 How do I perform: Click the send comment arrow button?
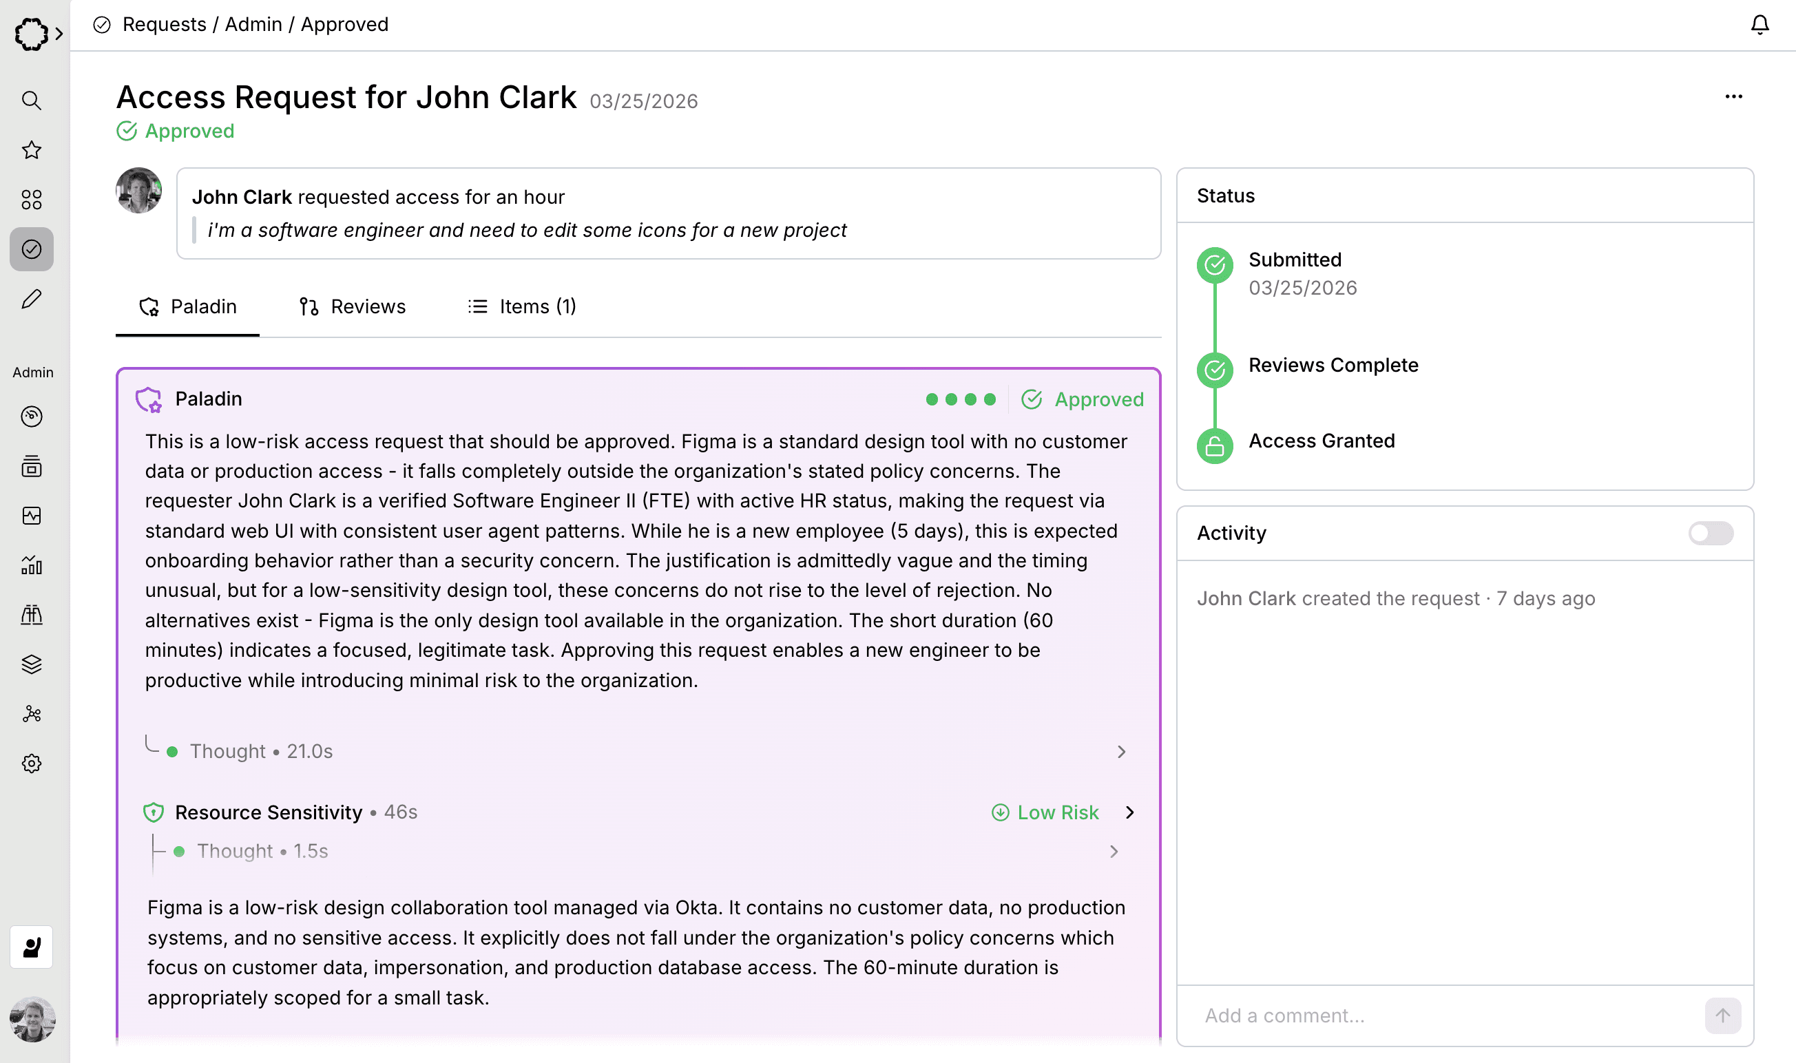pyautogui.click(x=1722, y=1015)
